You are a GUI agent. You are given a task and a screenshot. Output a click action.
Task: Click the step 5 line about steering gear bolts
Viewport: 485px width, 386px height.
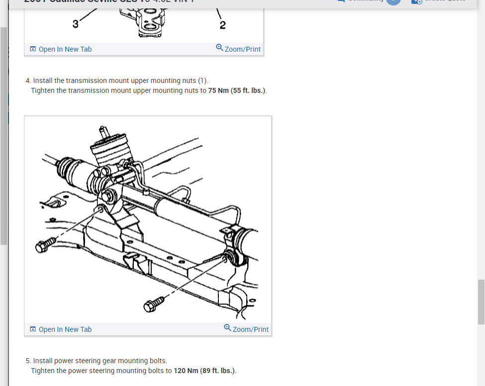pyautogui.click(x=97, y=361)
